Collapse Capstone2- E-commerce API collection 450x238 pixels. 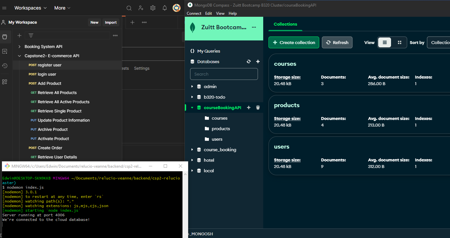pyautogui.click(x=19, y=56)
